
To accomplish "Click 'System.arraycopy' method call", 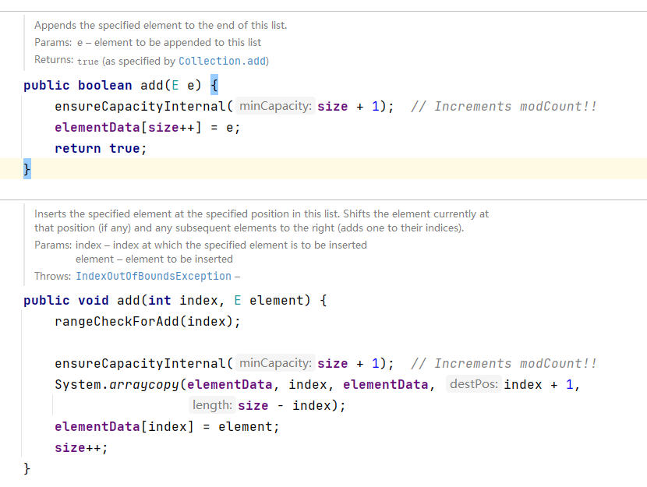I will pos(117,384).
